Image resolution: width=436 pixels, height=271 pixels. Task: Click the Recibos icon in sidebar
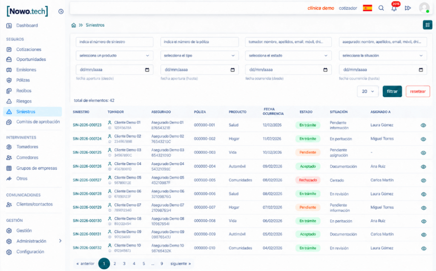tap(9, 91)
